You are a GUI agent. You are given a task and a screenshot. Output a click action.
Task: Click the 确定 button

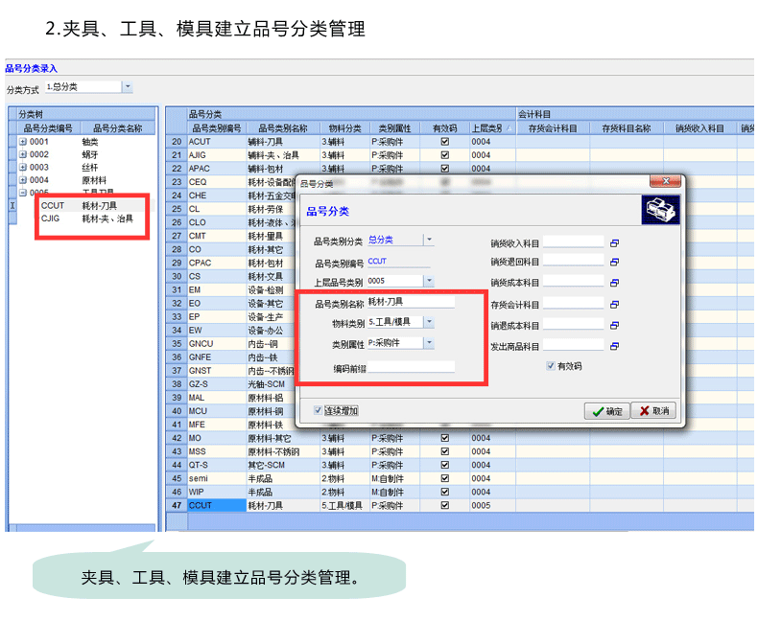[x=606, y=411]
